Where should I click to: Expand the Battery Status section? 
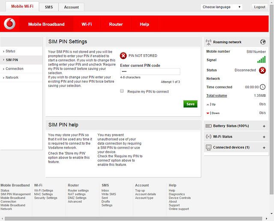click(264, 126)
